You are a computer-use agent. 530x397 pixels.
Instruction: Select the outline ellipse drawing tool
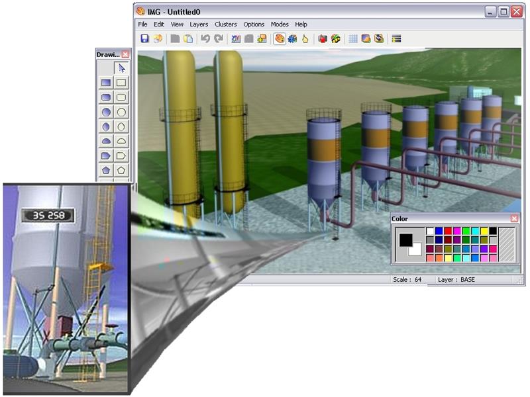pos(121,127)
